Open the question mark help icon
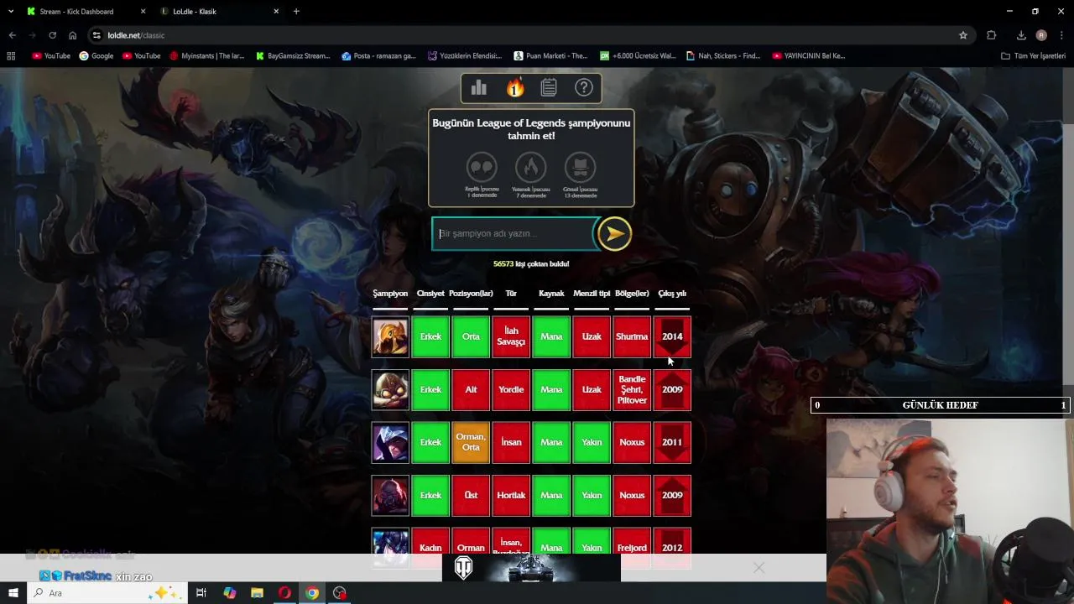Image resolution: width=1074 pixels, height=604 pixels. (x=584, y=87)
